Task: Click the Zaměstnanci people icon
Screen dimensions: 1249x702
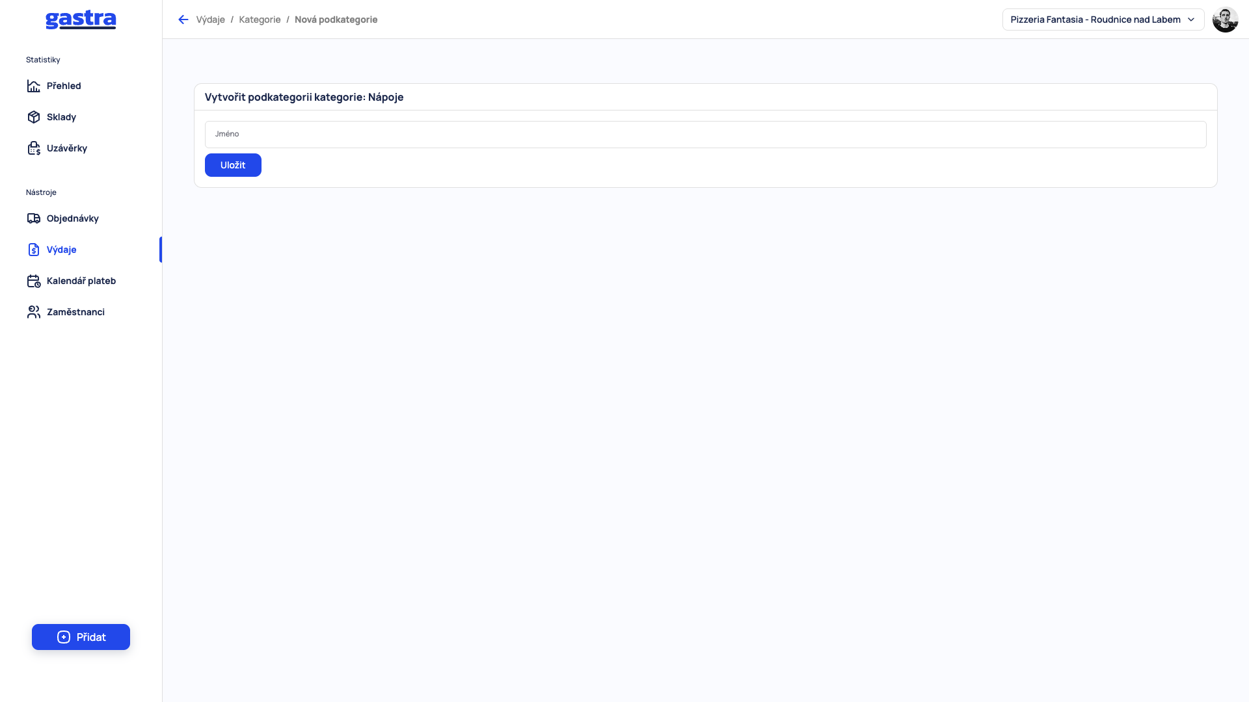Action: (34, 312)
